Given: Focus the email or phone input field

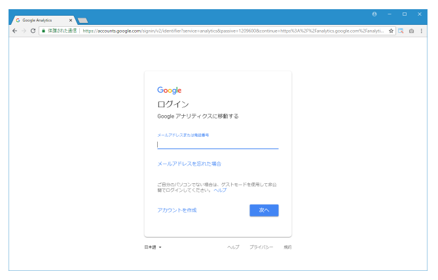Looking at the screenshot, I should coord(218,145).
